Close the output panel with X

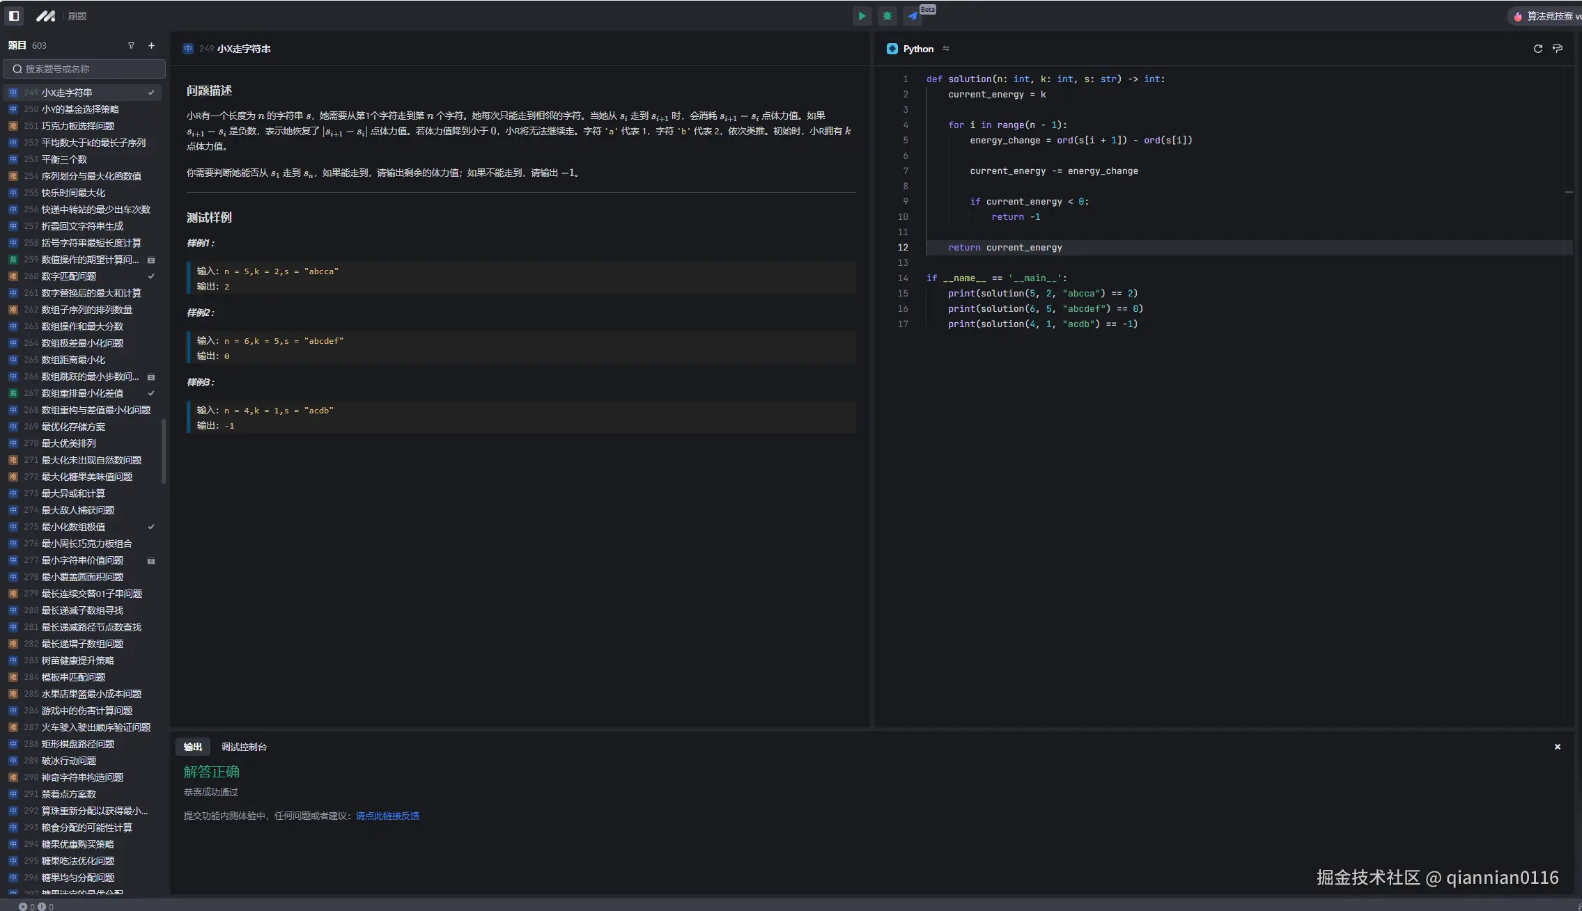(1557, 747)
